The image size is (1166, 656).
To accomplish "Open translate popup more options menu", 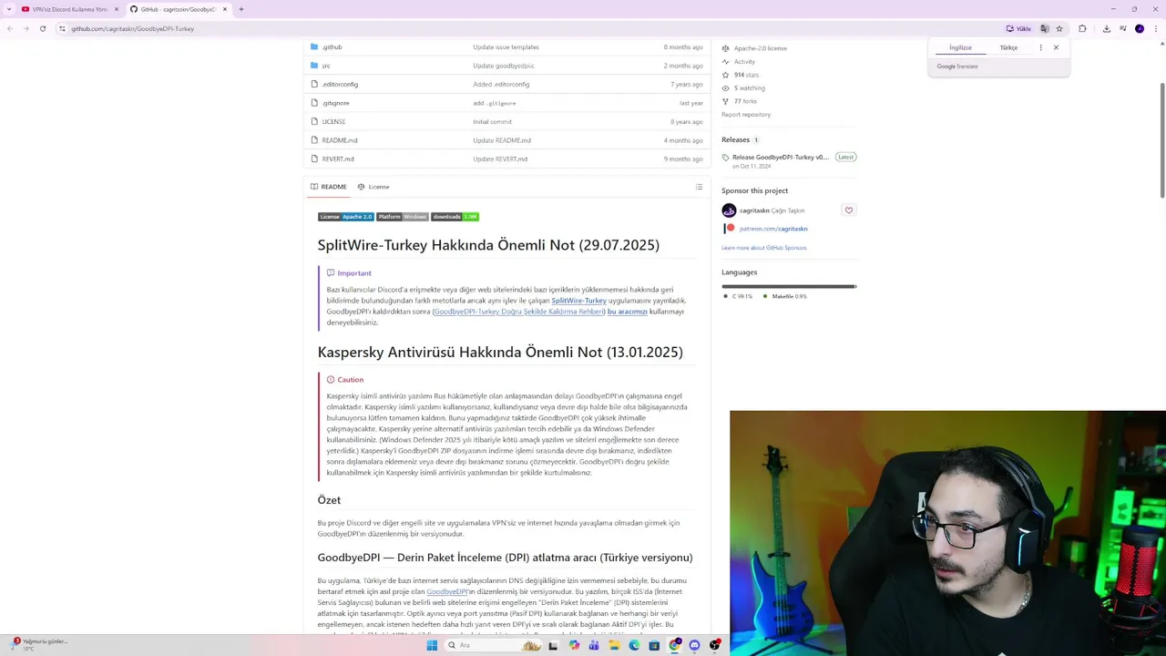I will coord(1040,47).
